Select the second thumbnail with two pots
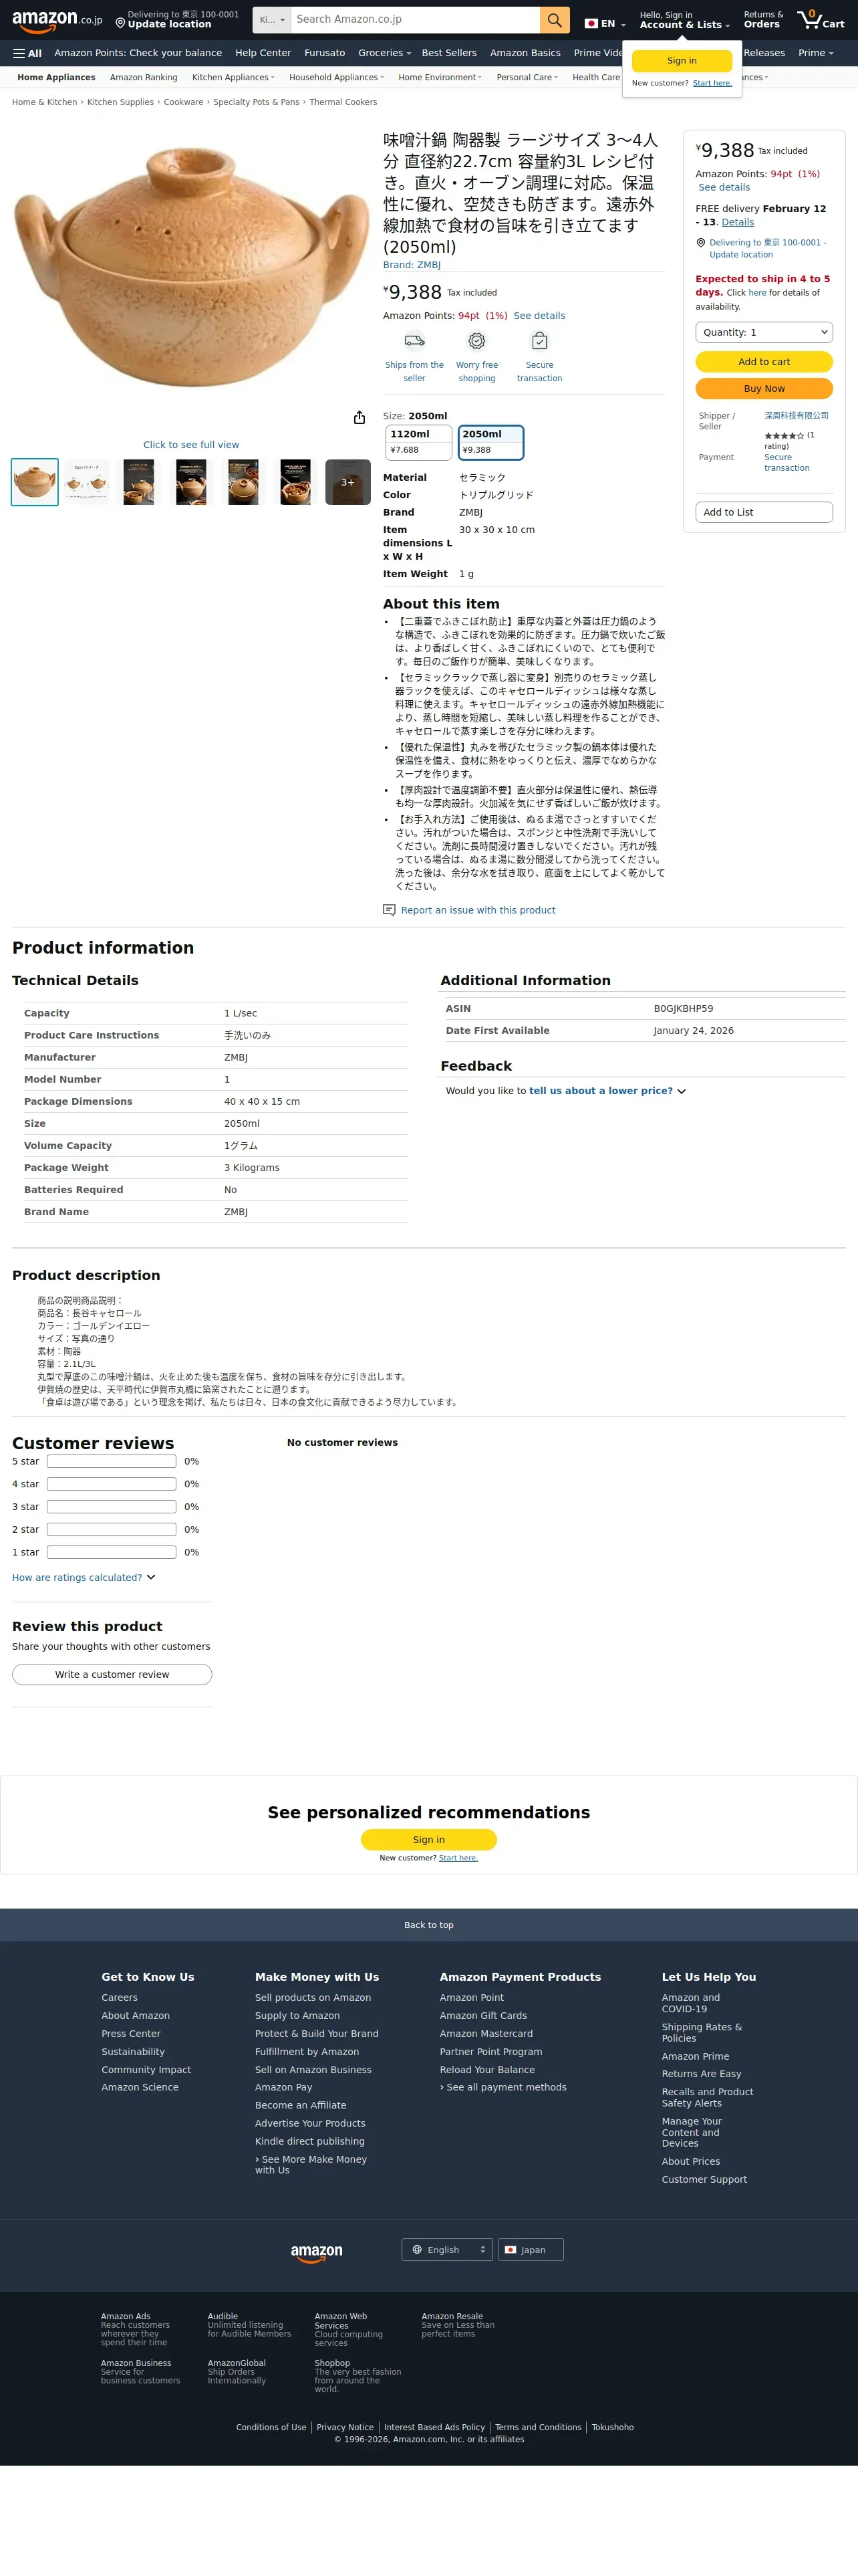 (x=87, y=482)
